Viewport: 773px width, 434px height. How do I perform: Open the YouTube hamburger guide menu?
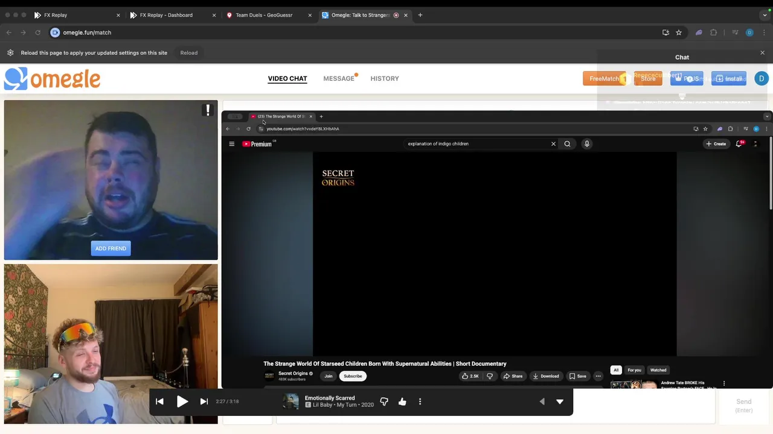tap(231, 143)
